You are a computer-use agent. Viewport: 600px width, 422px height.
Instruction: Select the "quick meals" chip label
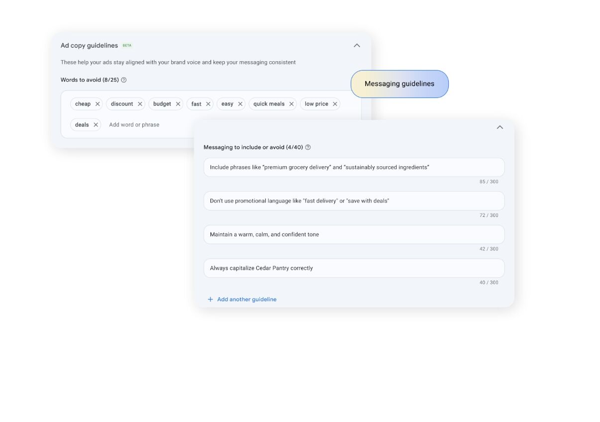point(269,104)
